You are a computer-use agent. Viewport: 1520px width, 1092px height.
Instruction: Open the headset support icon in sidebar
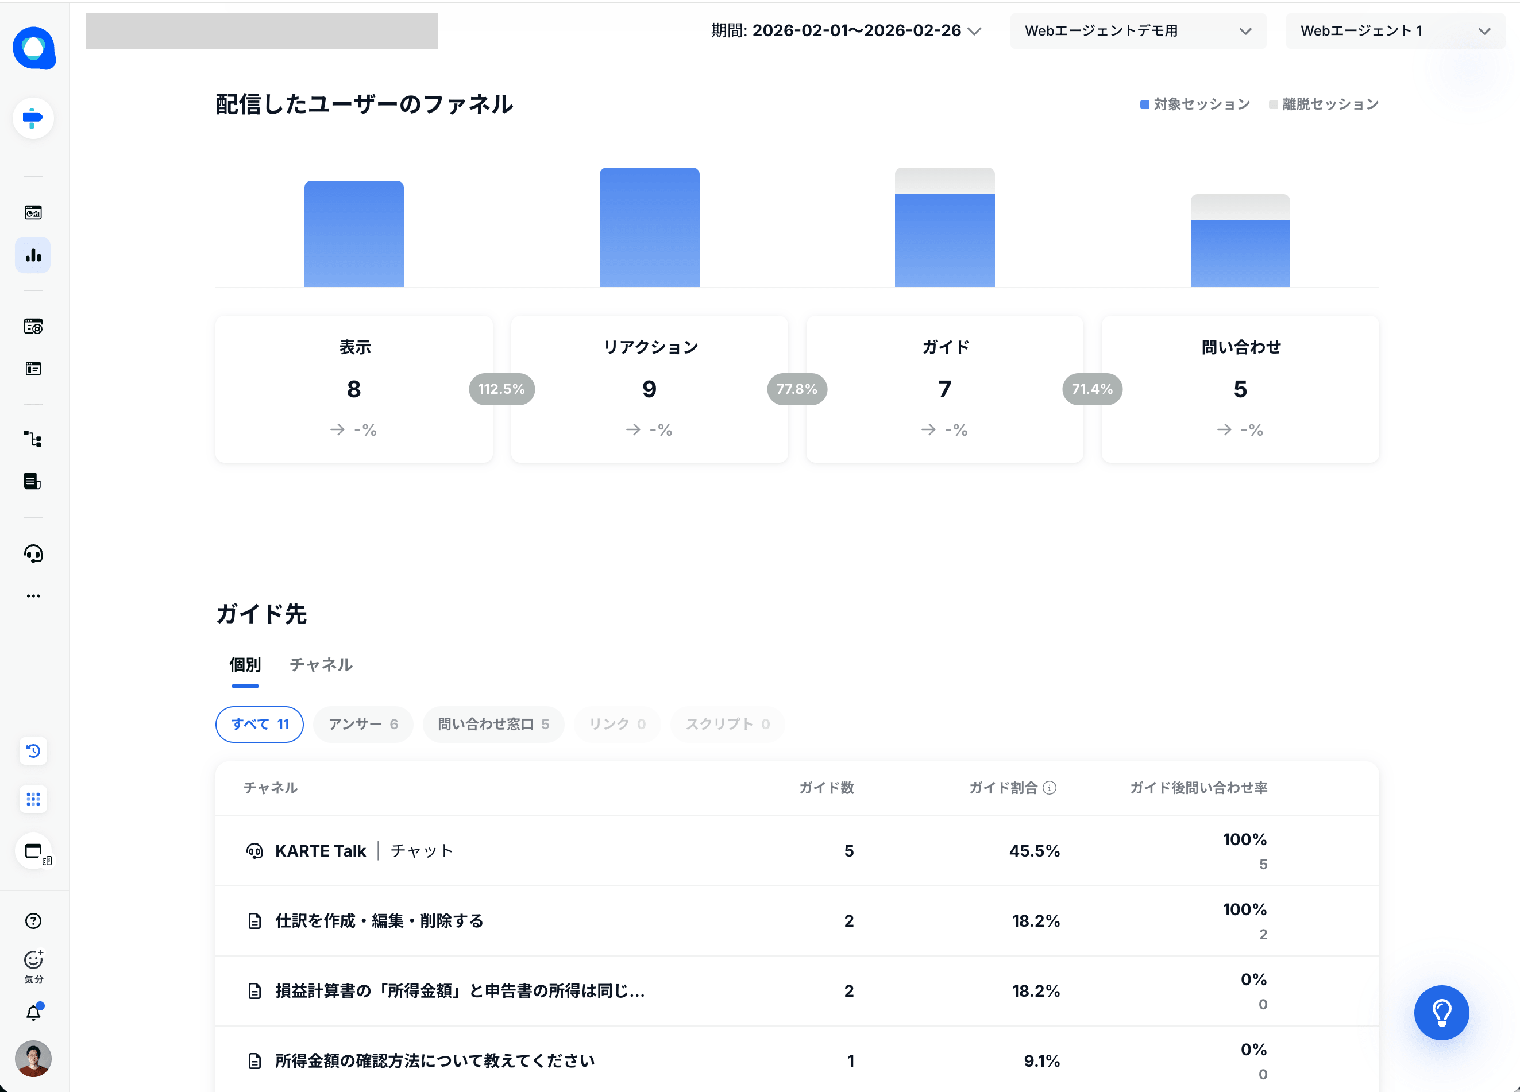(33, 553)
